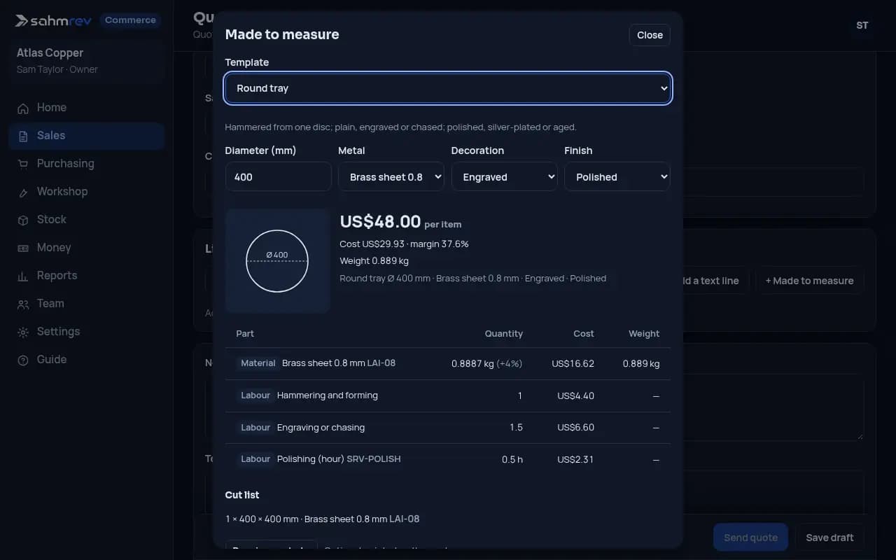Click the US$48.00 per item price
The height and width of the screenshot is (560, 896).
coord(400,222)
